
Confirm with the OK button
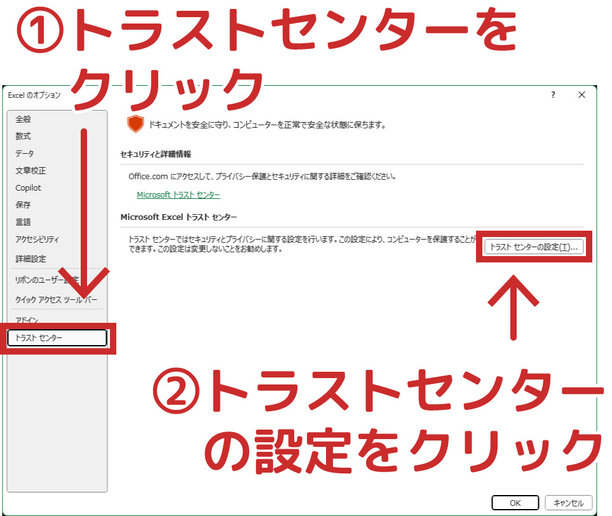[515, 503]
